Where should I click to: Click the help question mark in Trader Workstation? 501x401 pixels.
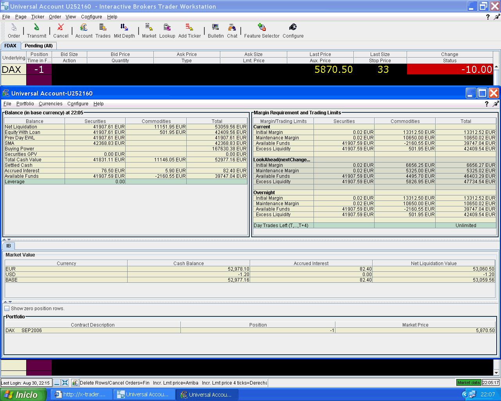(x=488, y=17)
